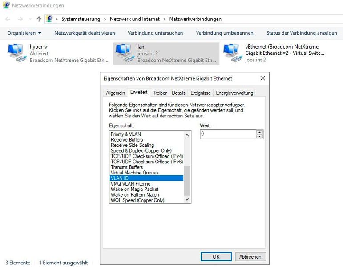The width and height of the screenshot is (343, 267).
Task: Select TCP/UDP Checksum Offload (IPv4)
Action: coord(146,156)
